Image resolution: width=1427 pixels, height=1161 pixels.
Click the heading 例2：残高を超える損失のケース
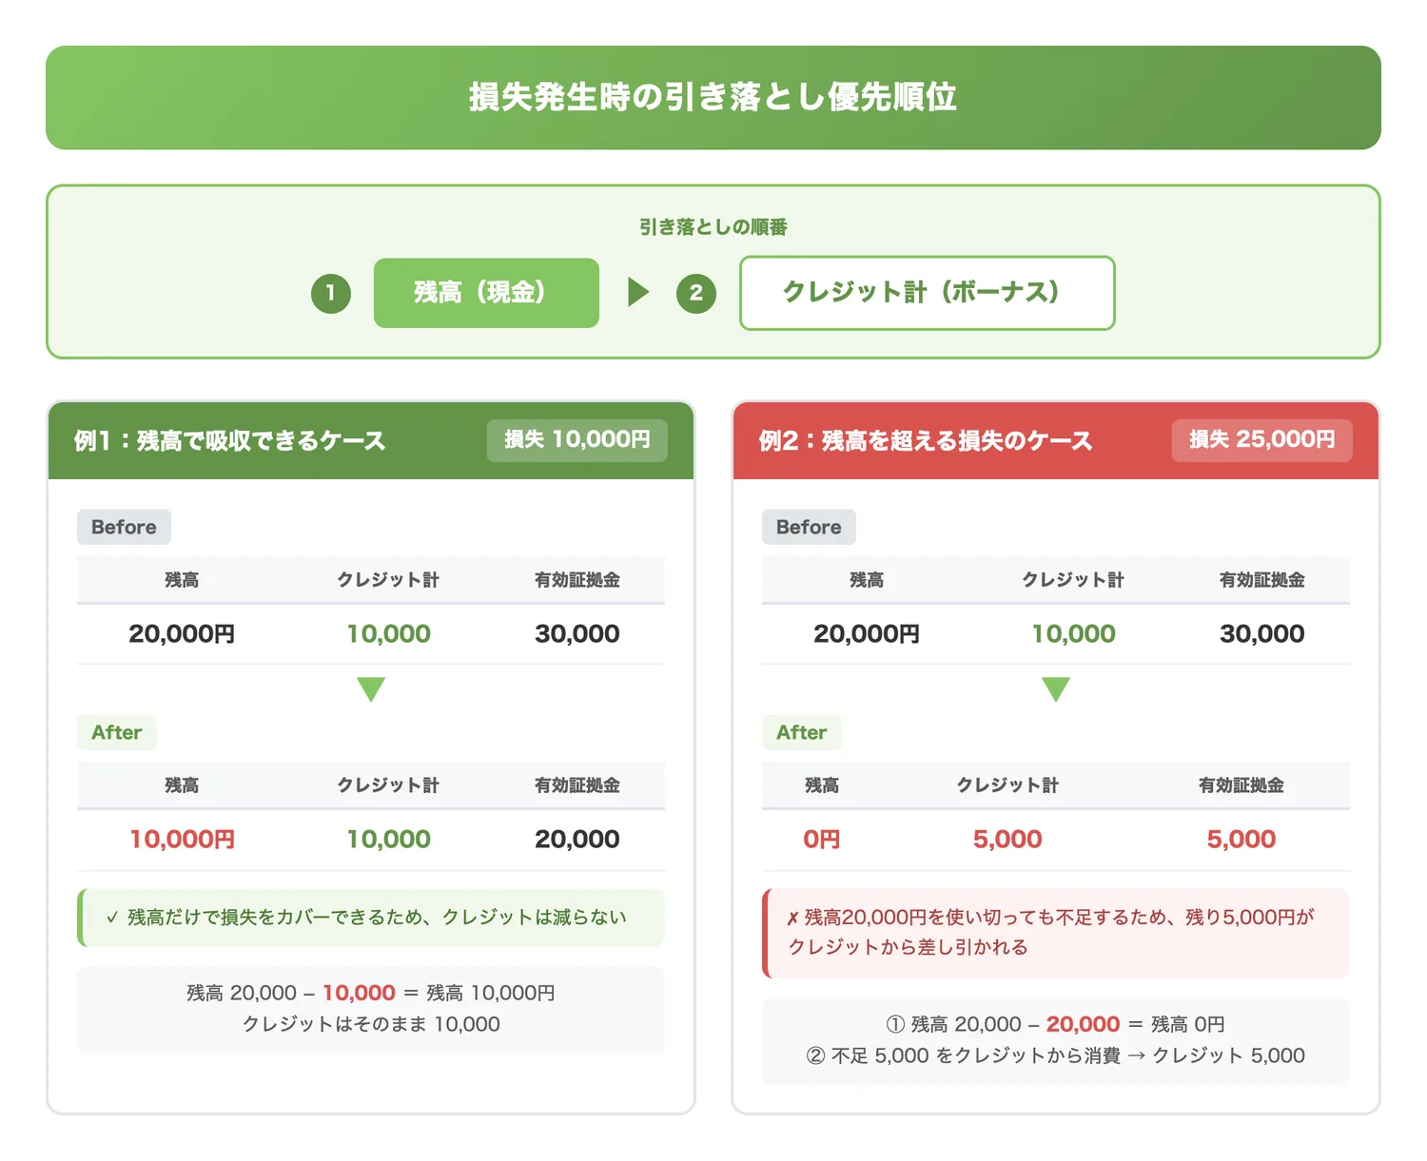tap(926, 441)
